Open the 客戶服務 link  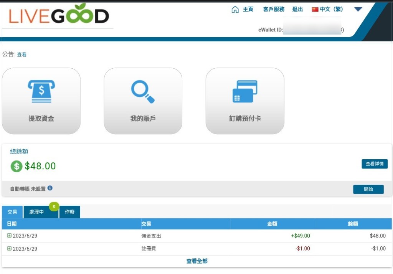tap(274, 10)
